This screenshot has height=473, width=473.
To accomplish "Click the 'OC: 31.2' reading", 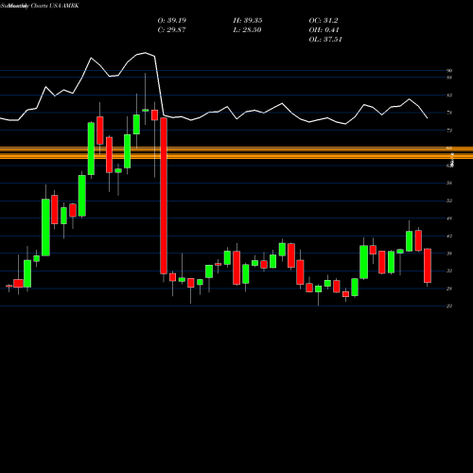I will 324,21.
